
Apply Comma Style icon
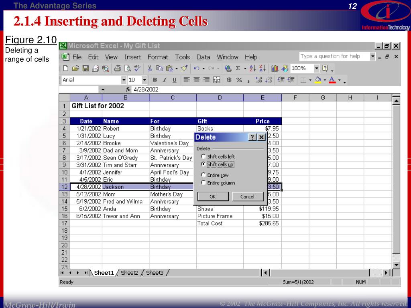[248, 81]
